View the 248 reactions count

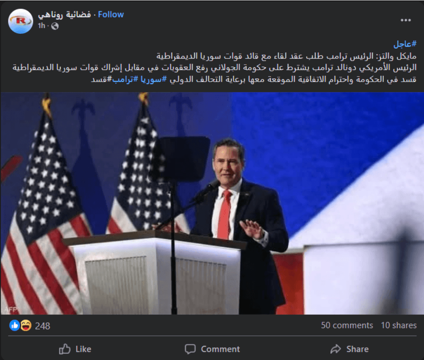point(43,325)
